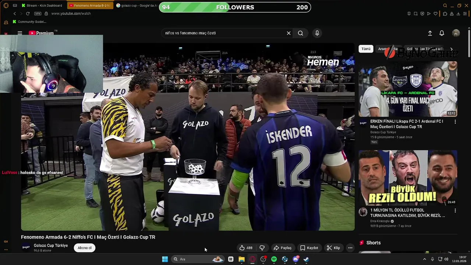Open the Community Guidelines bookmark
This screenshot has width=471, height=265.
[29, 22]
